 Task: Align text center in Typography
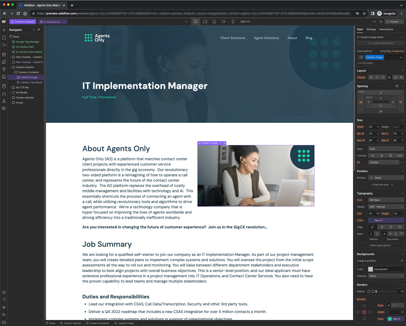coord(382,227)
